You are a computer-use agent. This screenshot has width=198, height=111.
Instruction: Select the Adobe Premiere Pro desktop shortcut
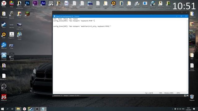35,4
